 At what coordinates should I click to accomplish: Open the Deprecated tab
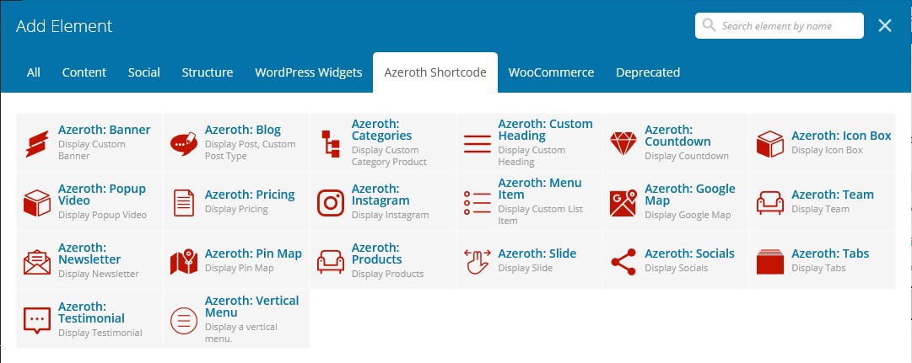click(648, 72)
